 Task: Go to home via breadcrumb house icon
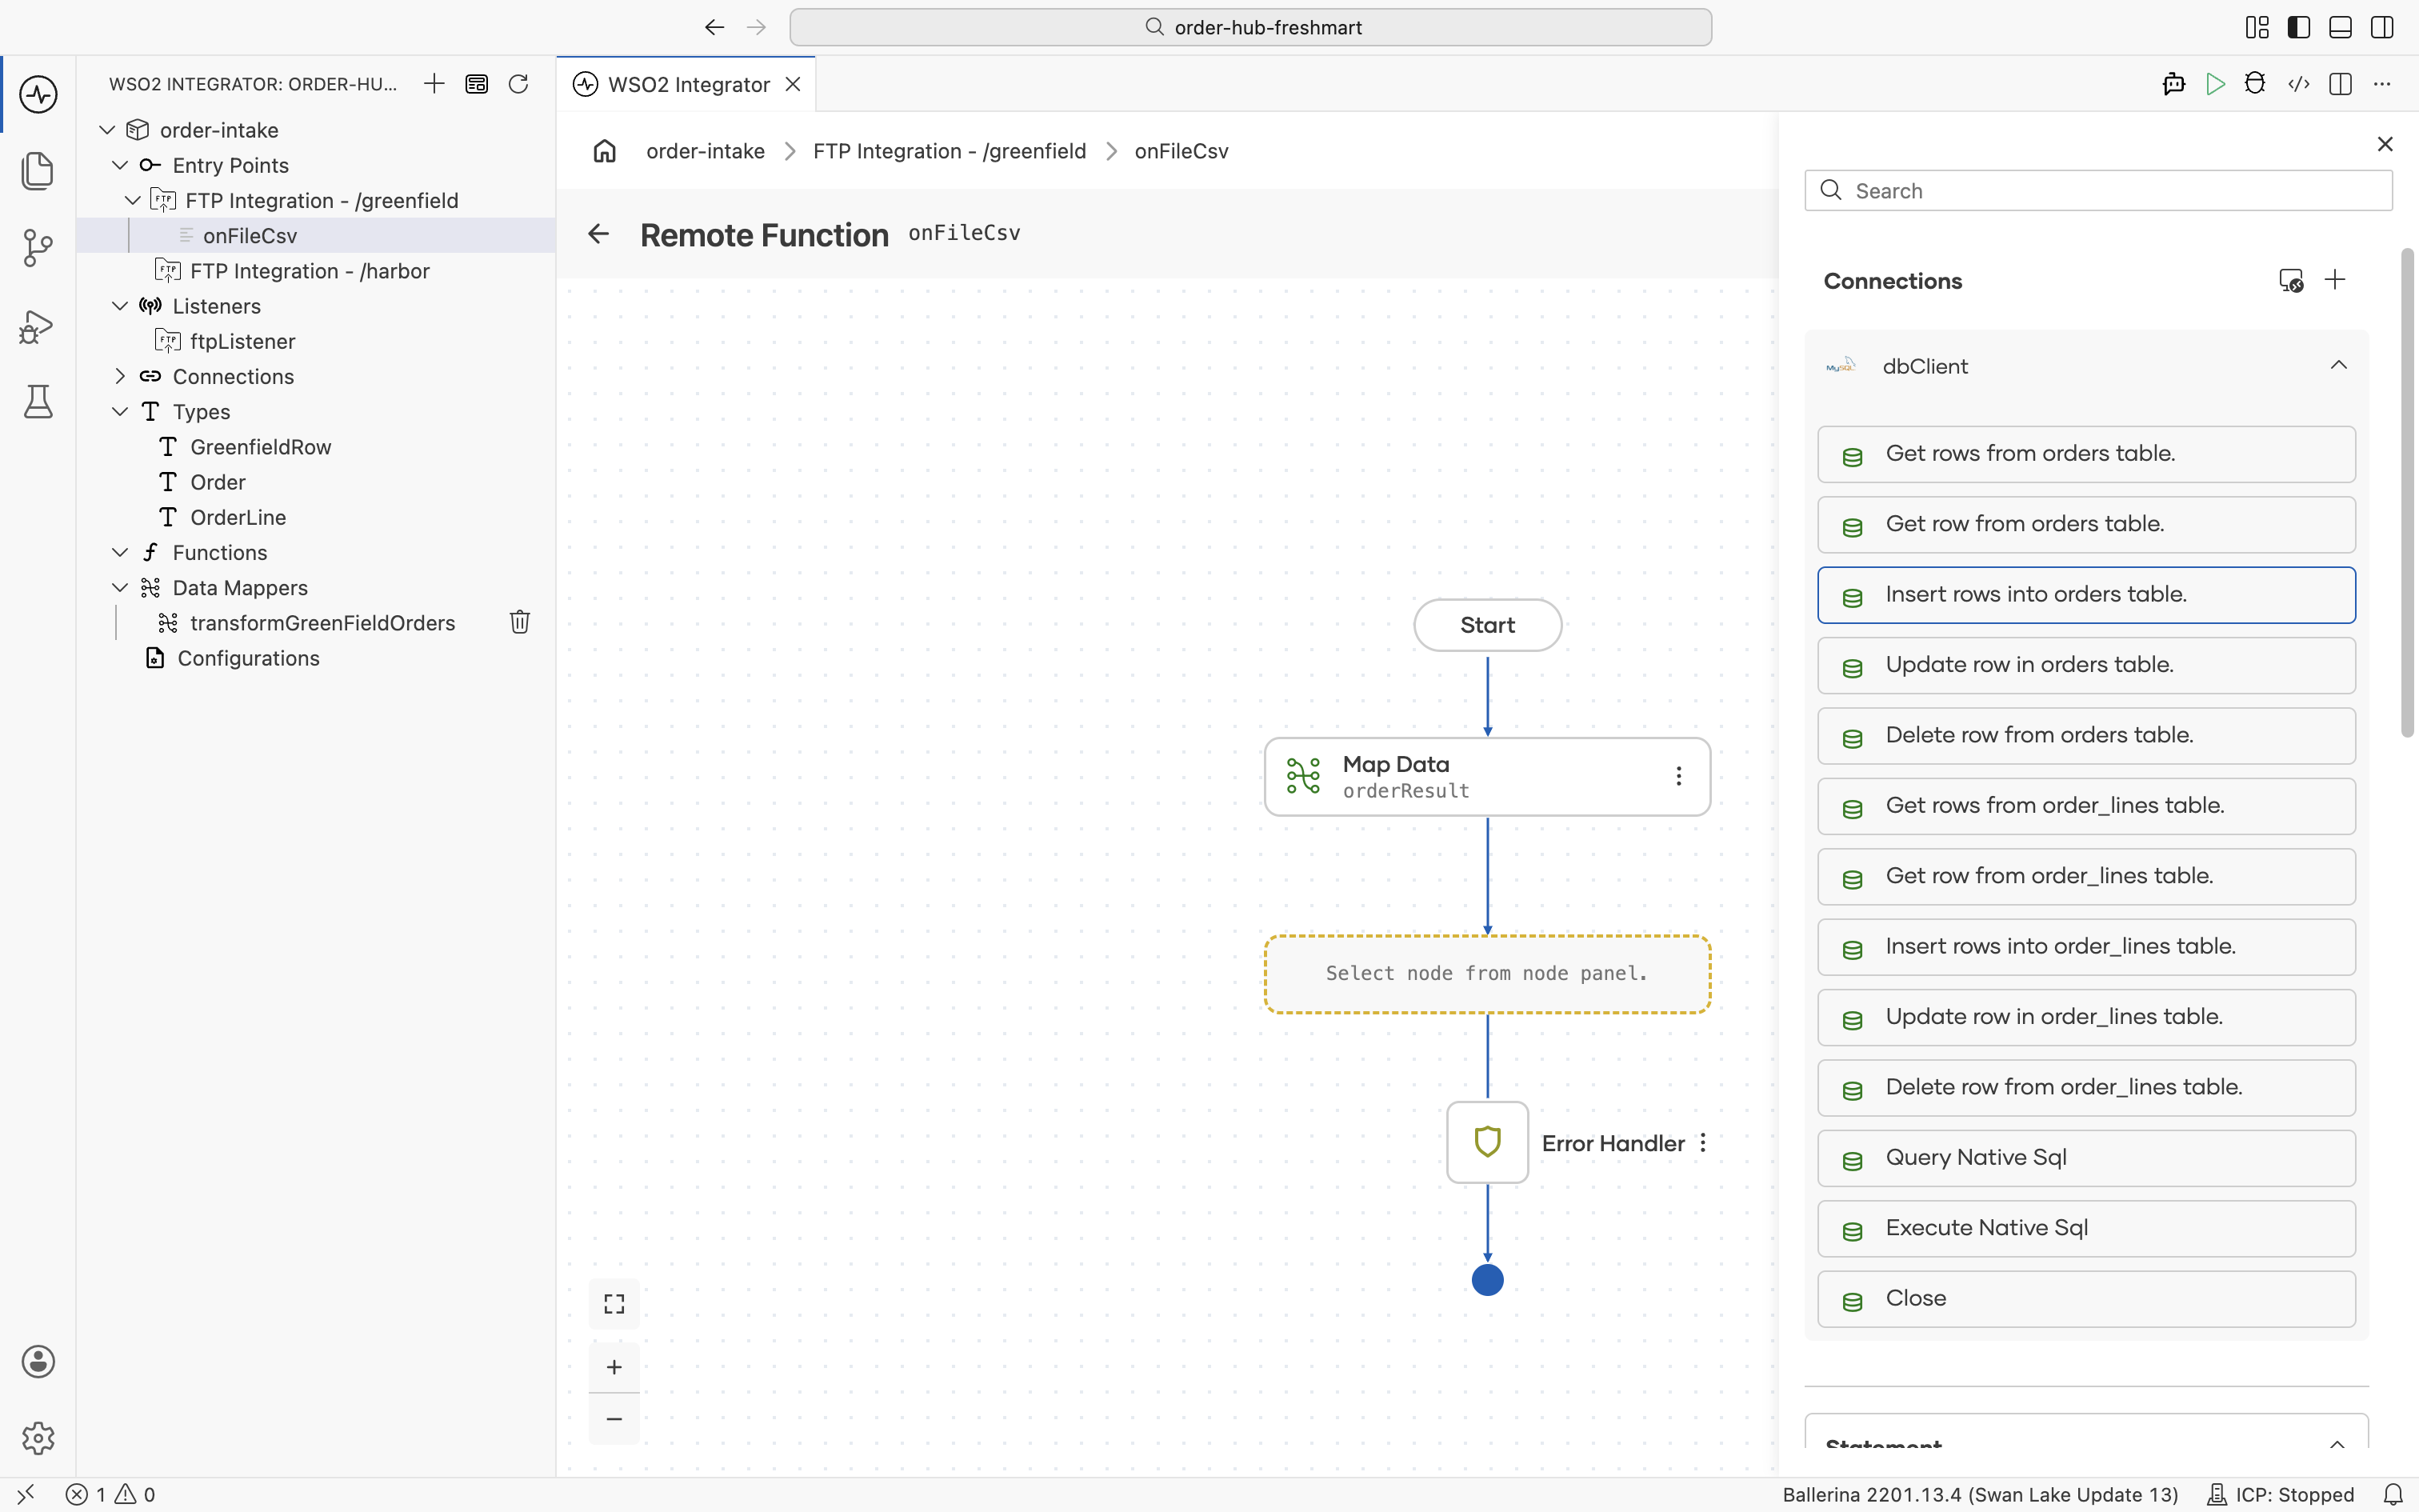(x=605, y=151)
